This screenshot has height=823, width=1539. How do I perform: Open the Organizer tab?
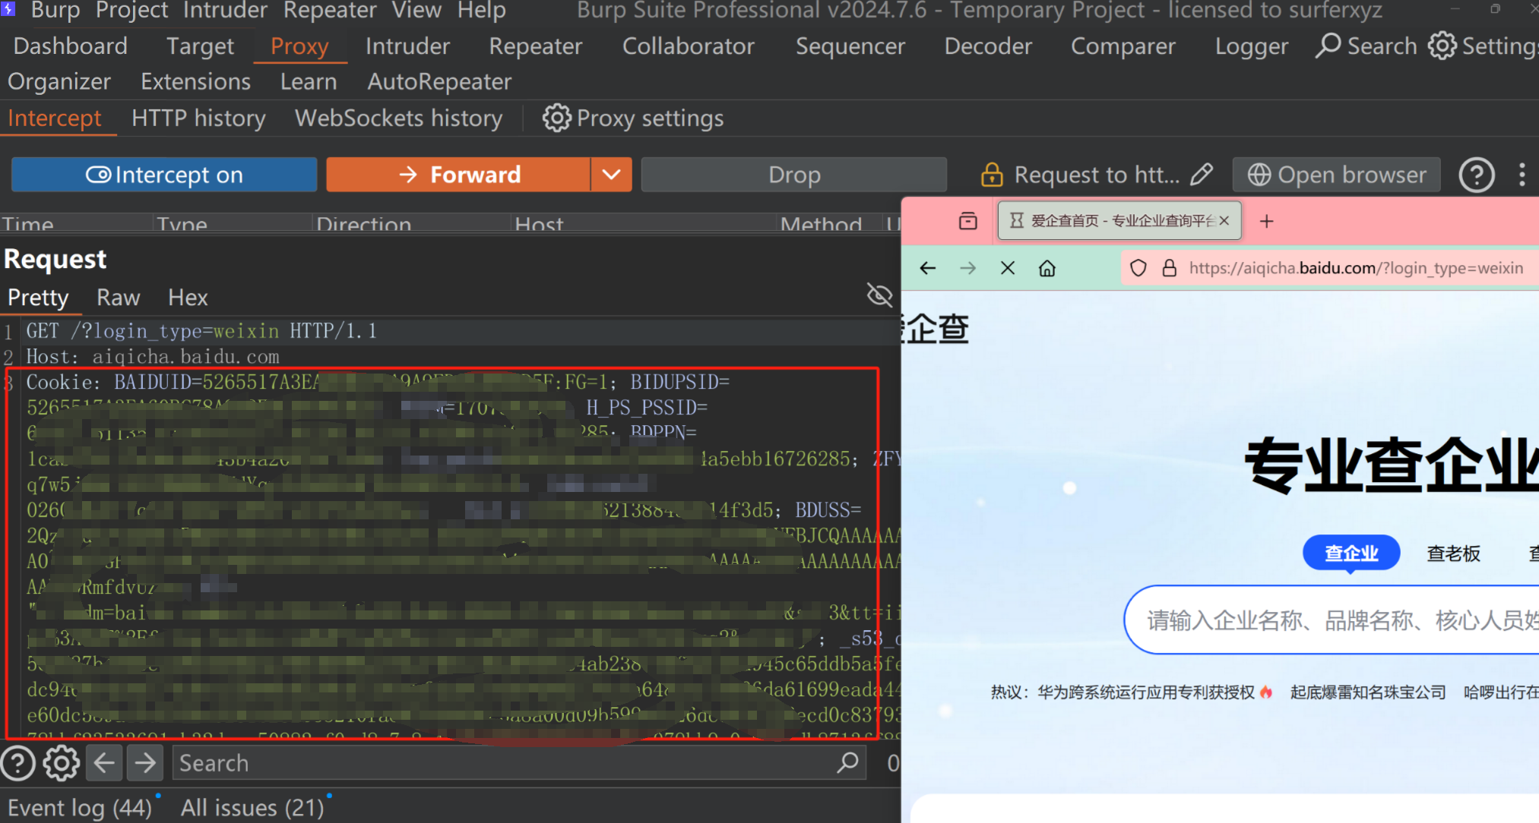(x=59, y=81)
